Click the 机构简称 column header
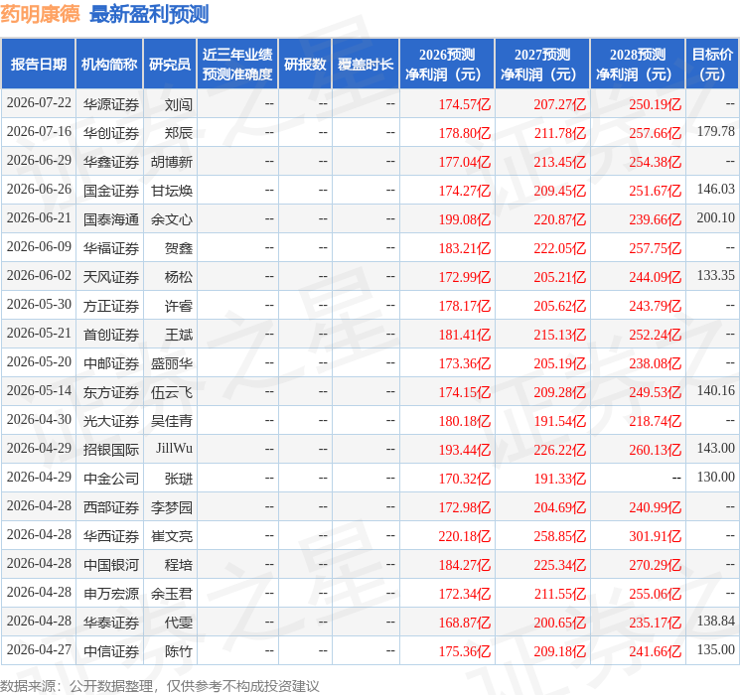This screenshot has width=740, height=695. pos(109,65)
